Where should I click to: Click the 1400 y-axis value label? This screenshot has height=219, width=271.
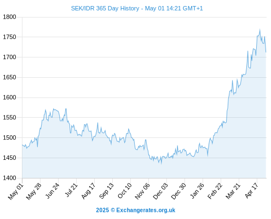click(9, 178)
